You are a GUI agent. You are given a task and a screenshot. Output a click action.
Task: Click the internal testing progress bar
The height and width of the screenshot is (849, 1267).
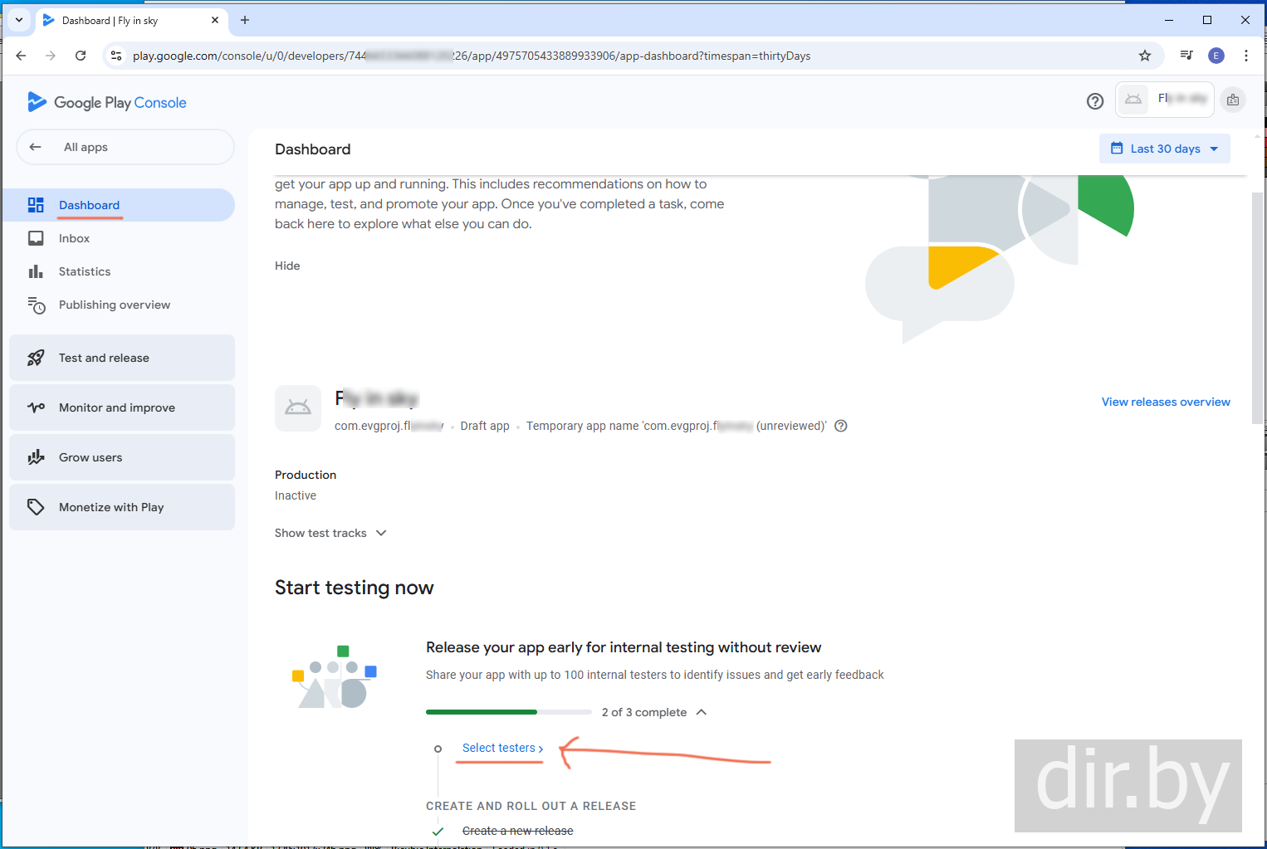[509, 712]
